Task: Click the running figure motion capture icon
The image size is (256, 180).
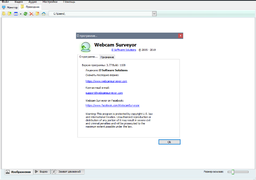Action: click(54, 172)
